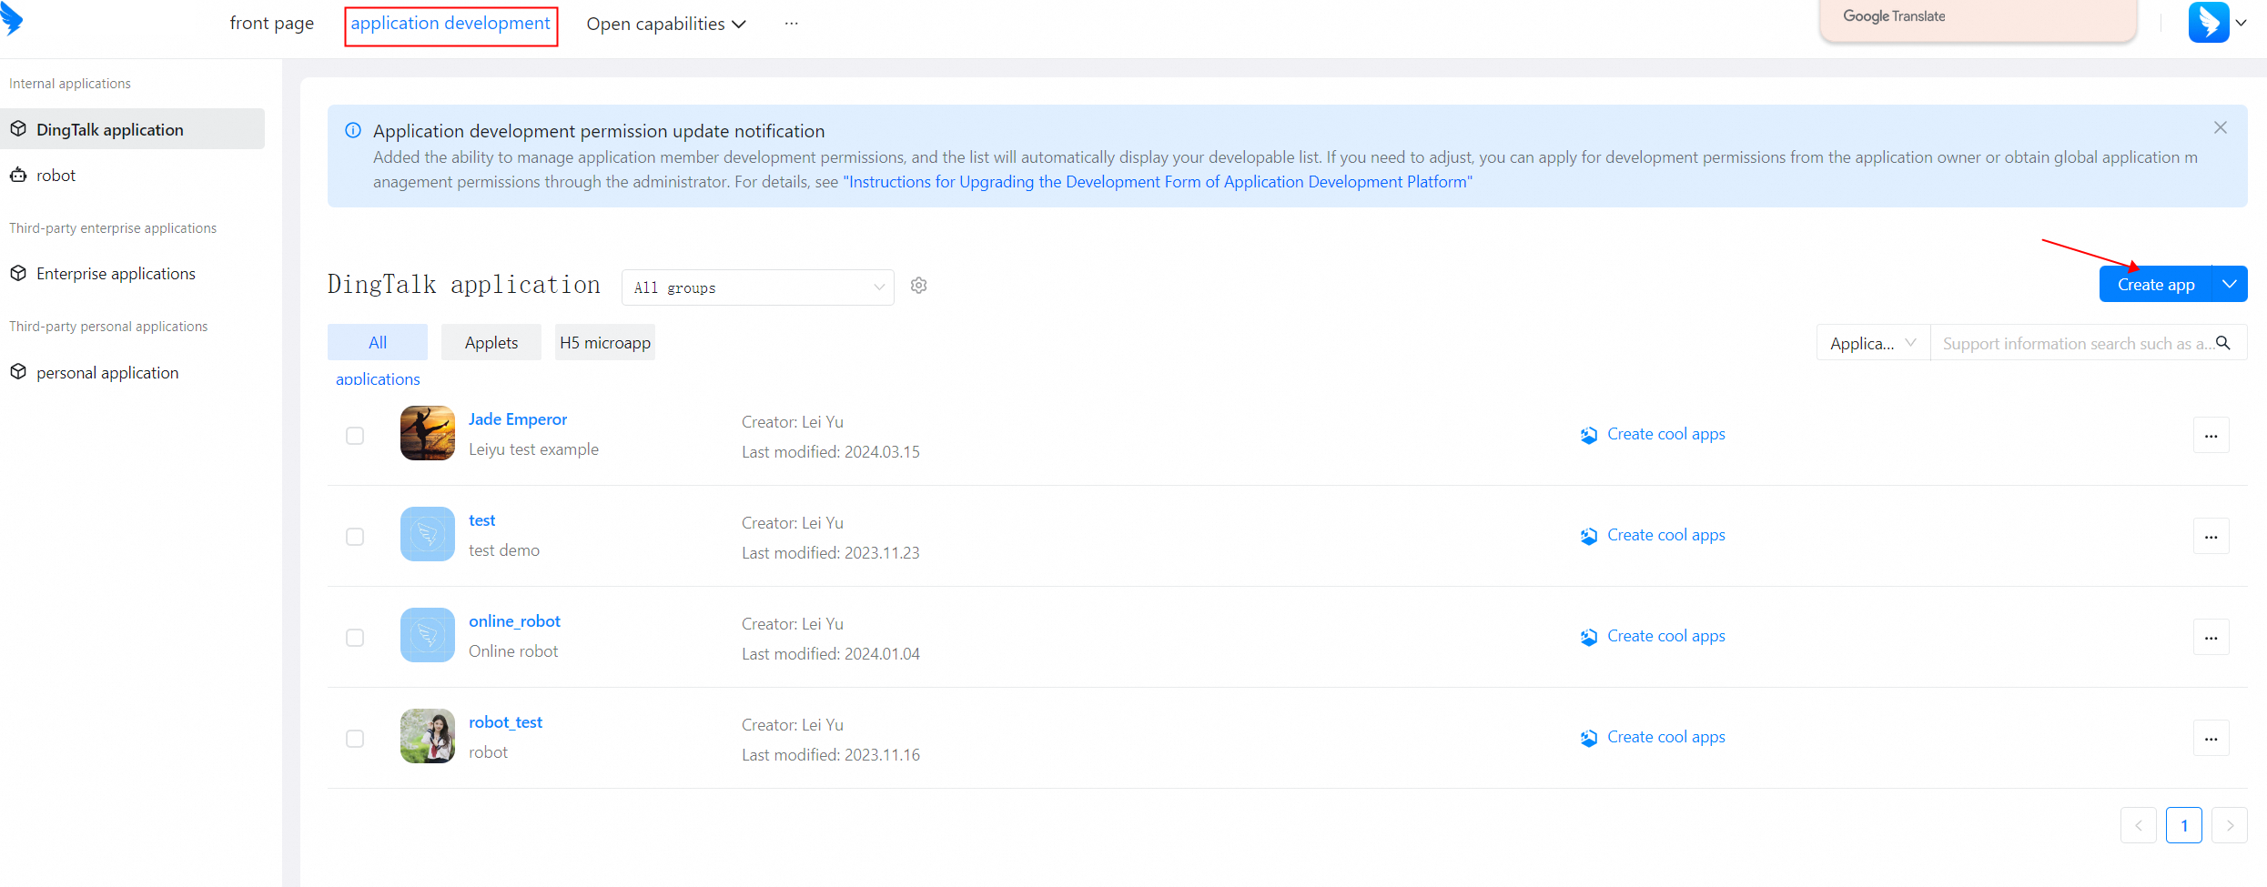This screenshot has height=887, width=2267.
Task: Open more options for online_robot
Action: point(2211,638)
